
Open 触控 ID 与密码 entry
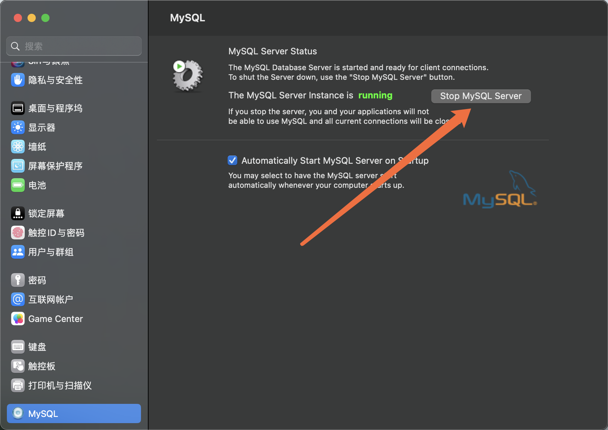(56, 233)
